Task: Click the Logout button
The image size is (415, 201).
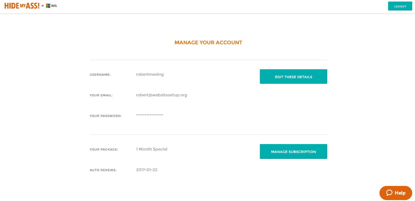Action: pyautogui.click(x=400, y=6)
